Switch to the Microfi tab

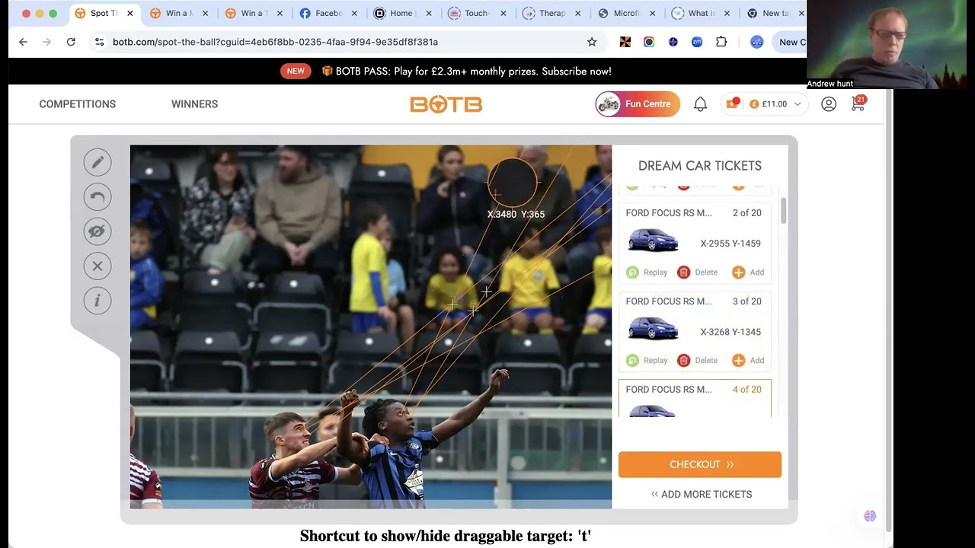coord(626,14)
